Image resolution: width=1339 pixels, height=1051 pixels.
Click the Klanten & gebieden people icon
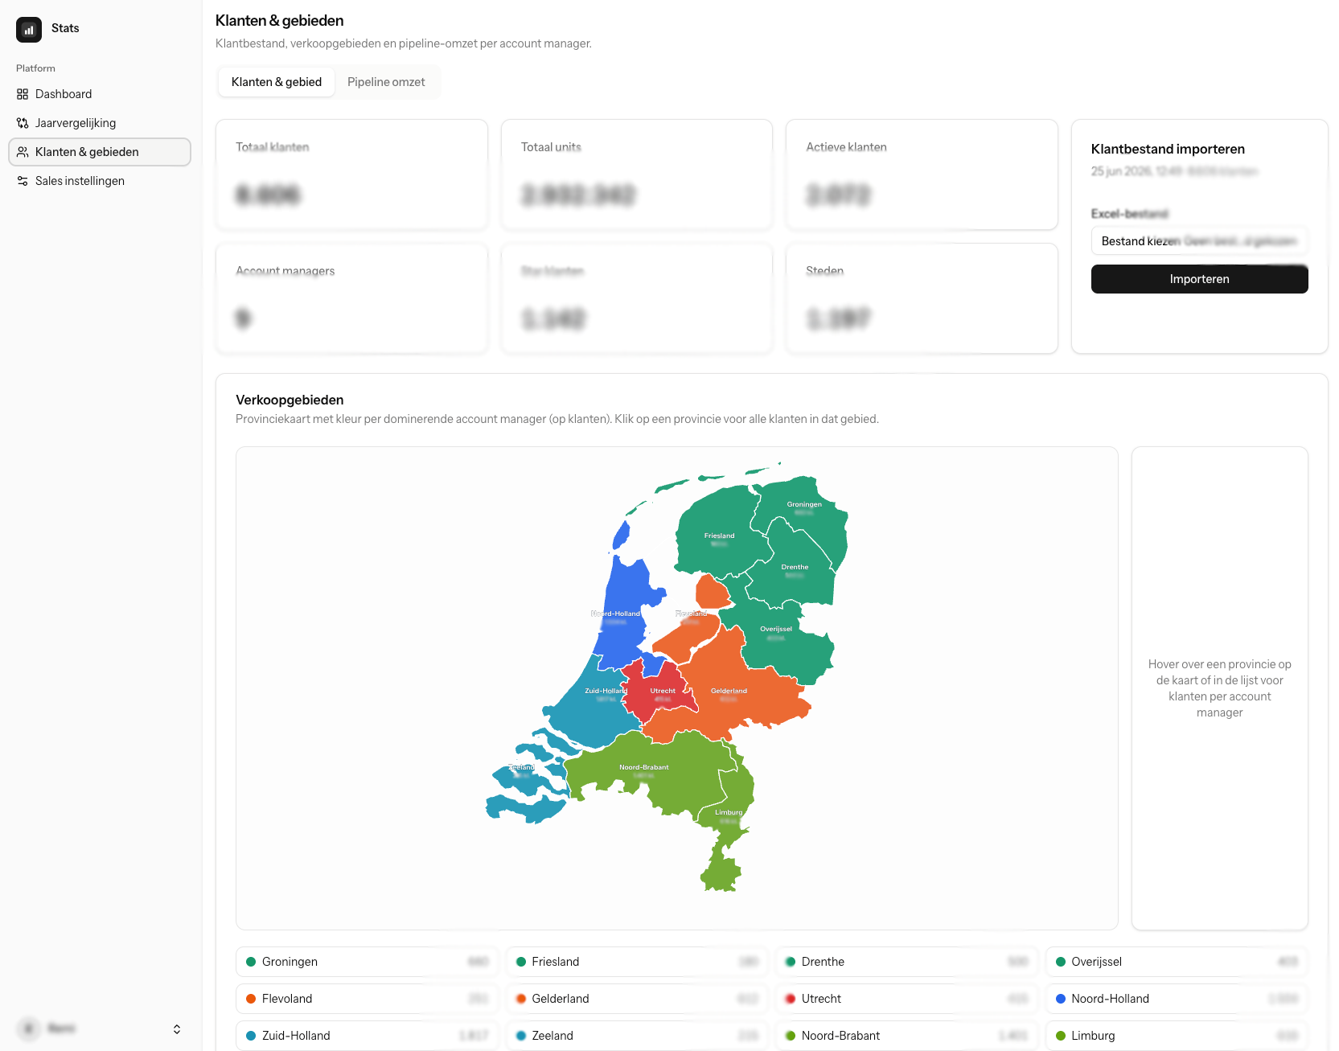pyautogui.click(x=23, y=152)
